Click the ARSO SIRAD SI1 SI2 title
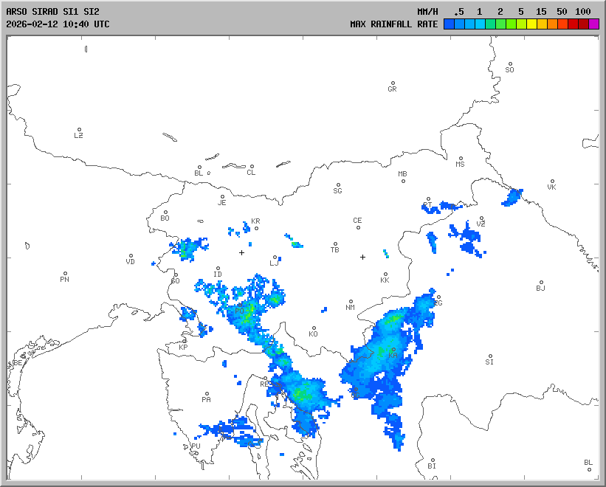 (x=52, y=12)
